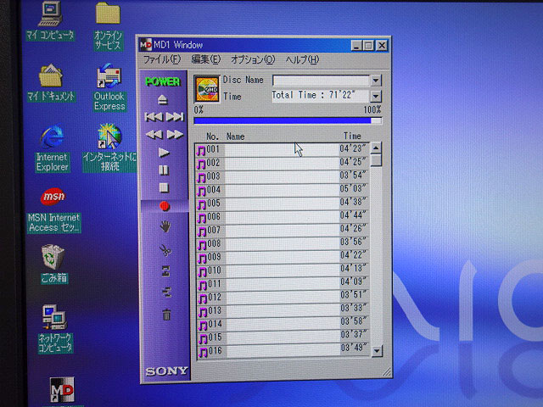
Task: Select track 013 in the list
Action: pyautogui.click(x=283, y=310)
